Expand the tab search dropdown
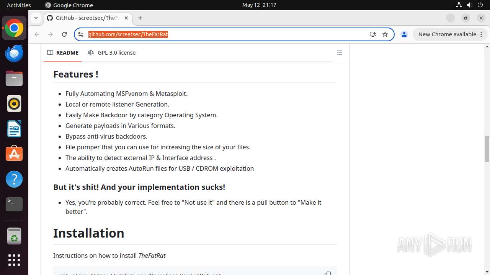The height and width of the screenshot is (275, 490). click(x=36, y=18)
